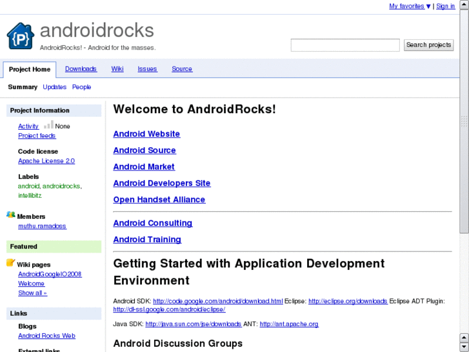Click the Welcome to AndroidRocks! heading
This screenshot has height=352, width=469.
pyautogui.click(x=194, y=109)
